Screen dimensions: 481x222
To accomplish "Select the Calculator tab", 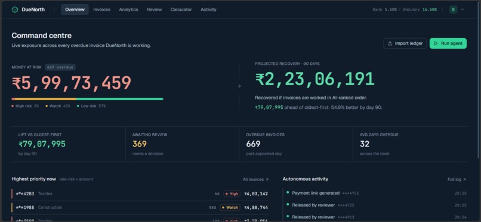I will pyautogui.click(x=181, y=10).
